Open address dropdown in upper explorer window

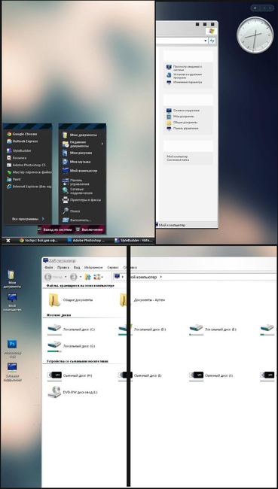pyautogui.click(x=206, y=41)
